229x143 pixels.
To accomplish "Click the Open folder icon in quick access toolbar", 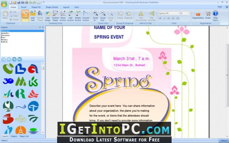I will click(x=15, y=2).
